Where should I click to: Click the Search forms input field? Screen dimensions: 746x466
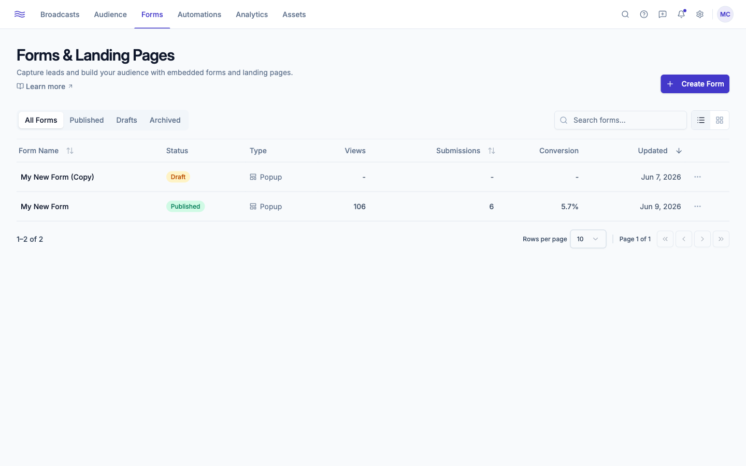pyautogui.click(x=621, y=120)
